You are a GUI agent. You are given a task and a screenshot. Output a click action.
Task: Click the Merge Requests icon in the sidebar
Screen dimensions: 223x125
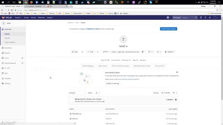tap(2, 63)
